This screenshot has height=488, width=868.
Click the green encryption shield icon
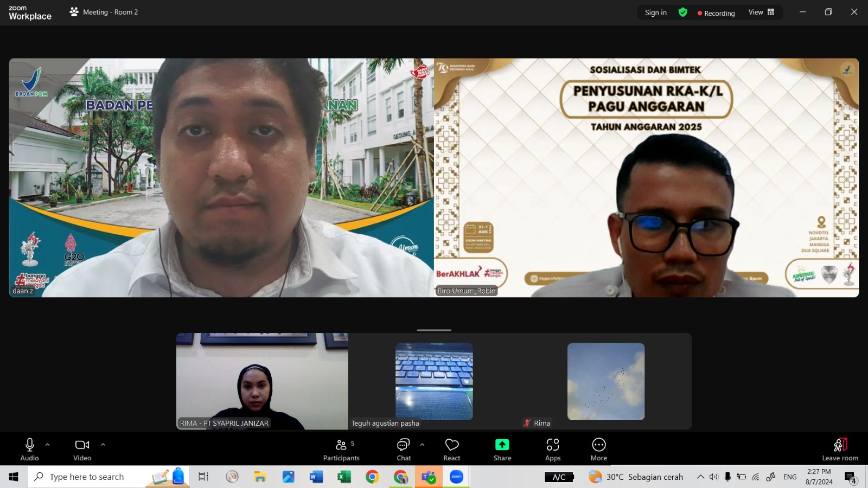point(682,12)
